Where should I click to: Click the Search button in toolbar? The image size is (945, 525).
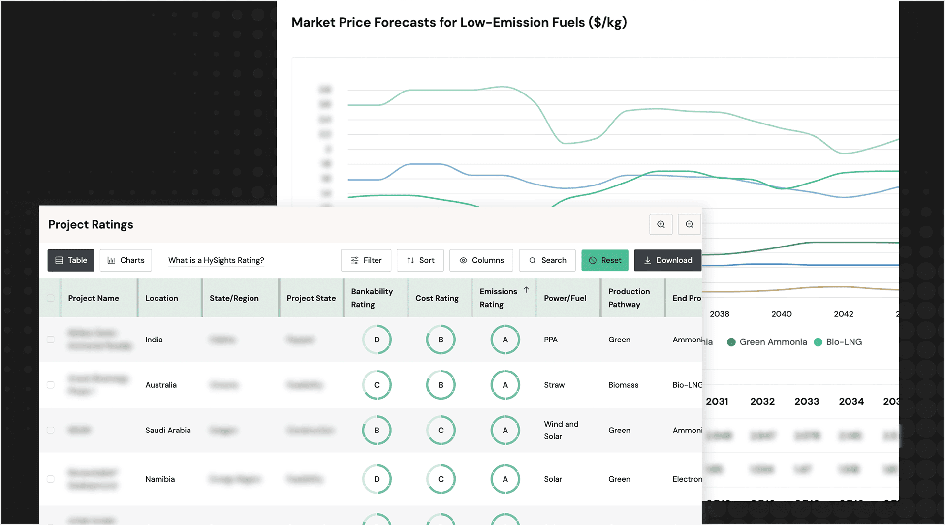pos(547,260)
